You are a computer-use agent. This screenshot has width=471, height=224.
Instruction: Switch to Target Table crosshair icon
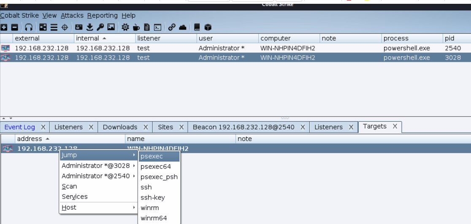coord(65,27)
